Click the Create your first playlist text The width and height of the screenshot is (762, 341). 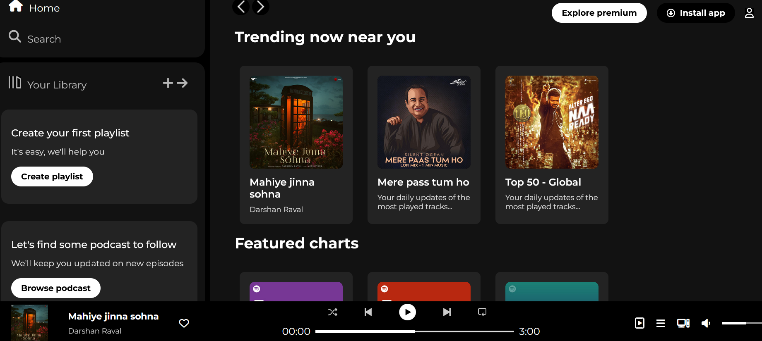tap(70, 133)
